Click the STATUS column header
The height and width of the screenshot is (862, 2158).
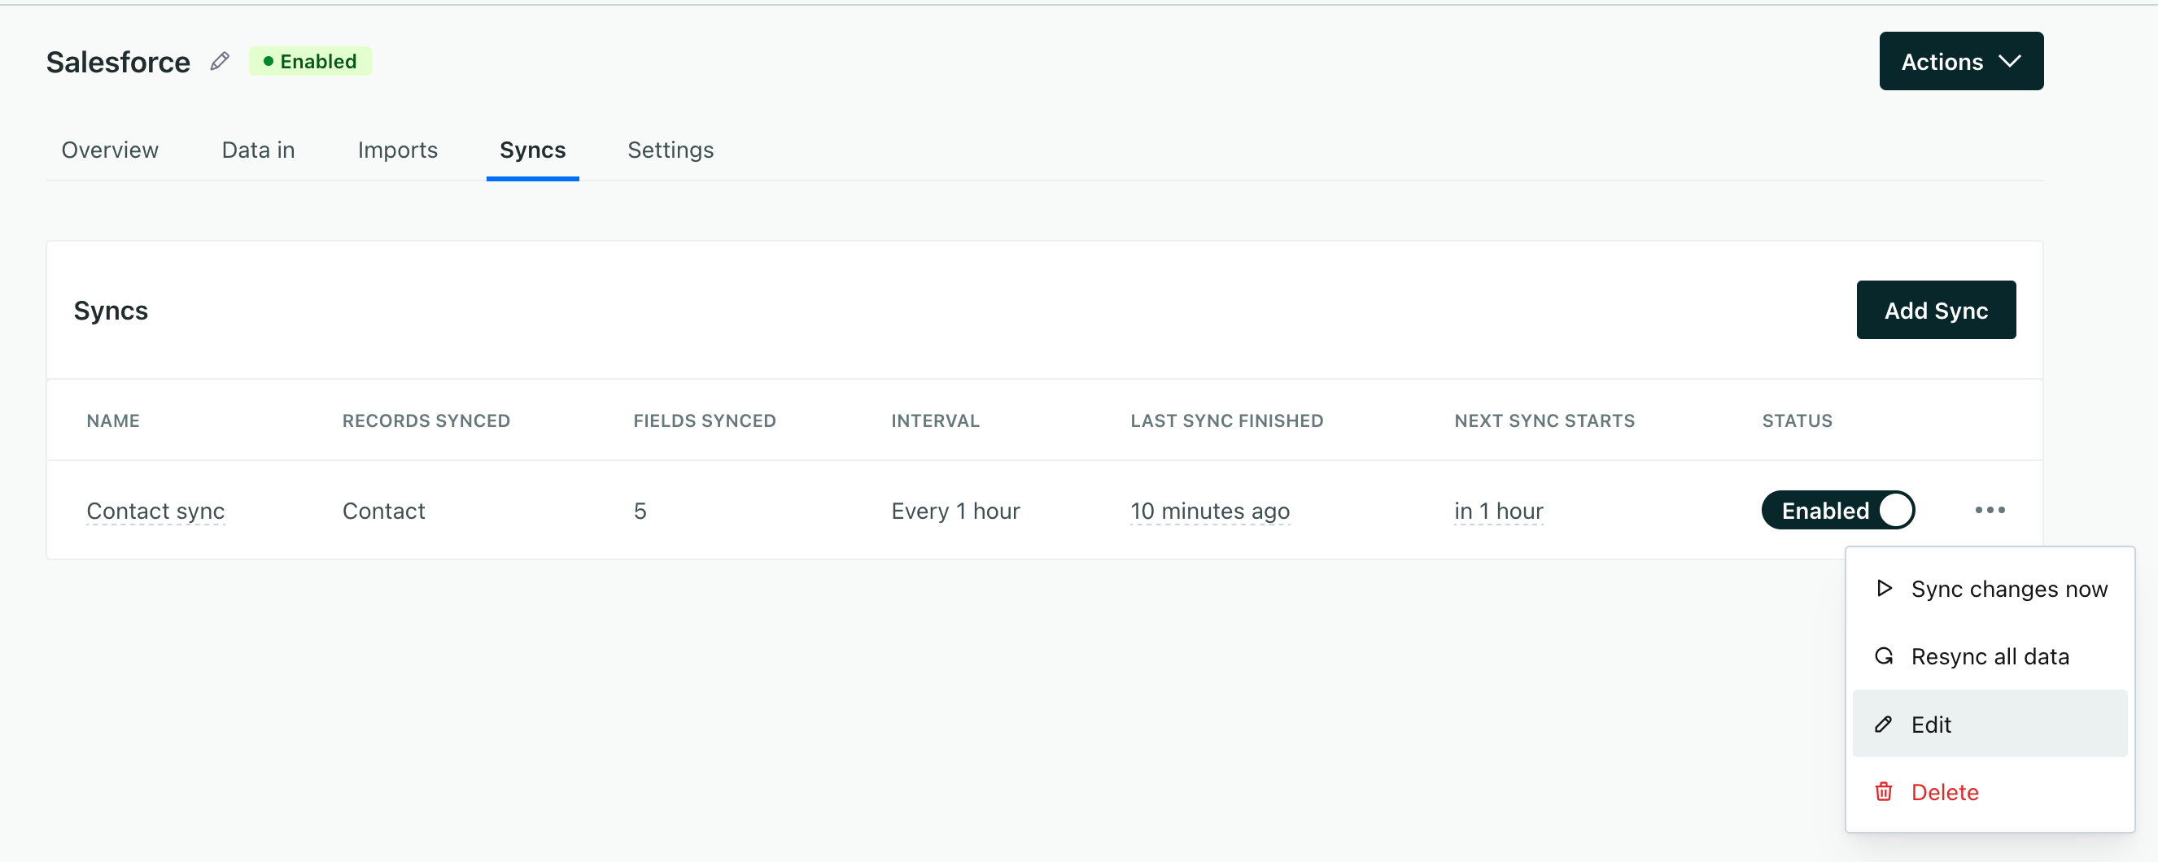(x=1797, y=420)
